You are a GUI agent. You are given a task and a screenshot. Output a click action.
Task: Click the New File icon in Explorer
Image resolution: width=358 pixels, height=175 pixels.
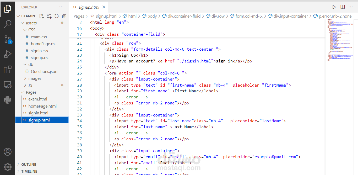tap(42, 16)
